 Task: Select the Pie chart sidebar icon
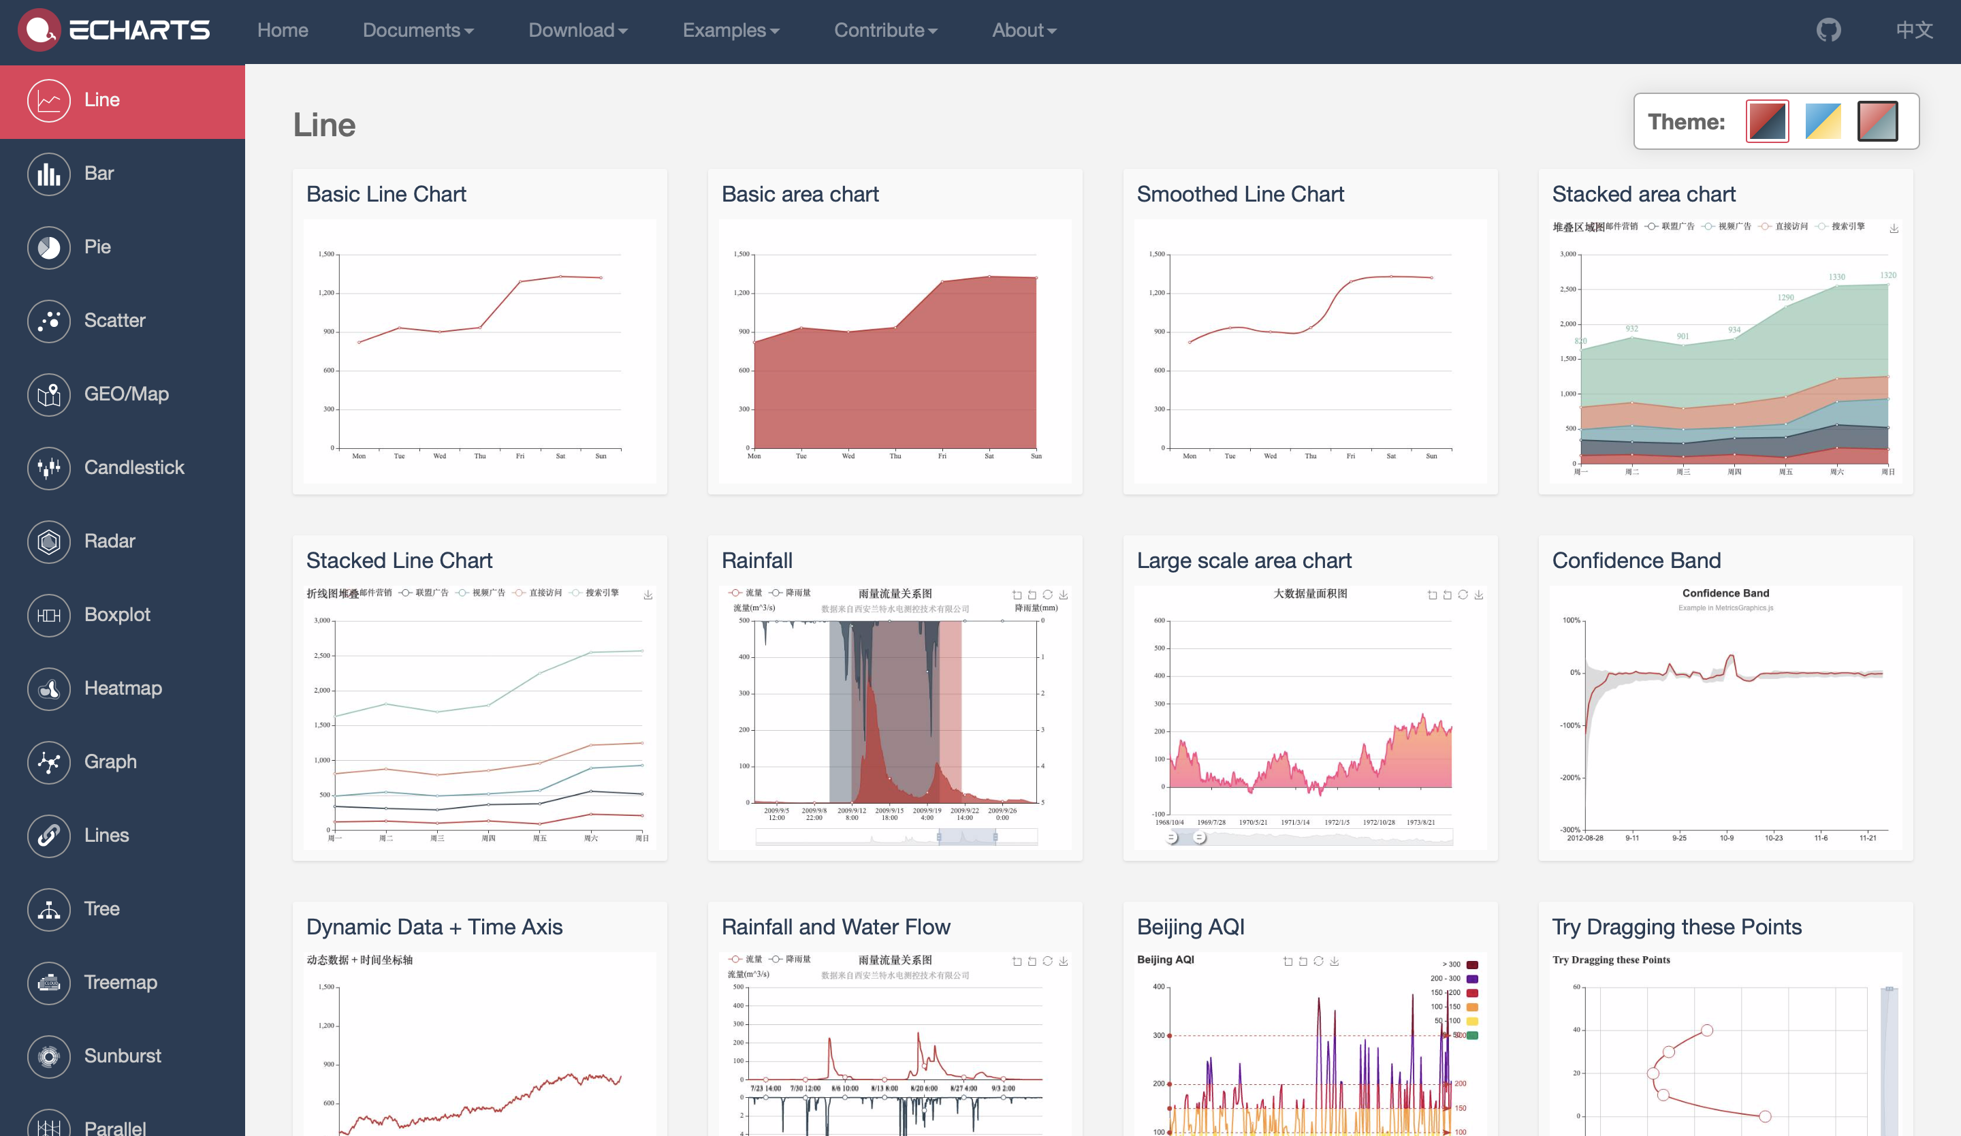[48, 247]
